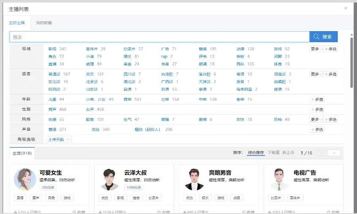Filter by 动漫 domain link
Image resolution: width=357 pixels, height=214 pixels.
coord(240,49)
